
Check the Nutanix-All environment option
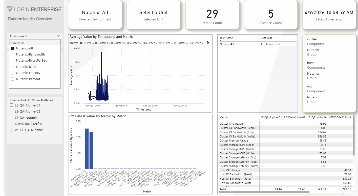tap(13, 48)
